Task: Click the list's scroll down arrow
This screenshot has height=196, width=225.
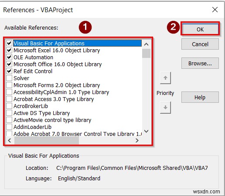Action: pos(146,131)
